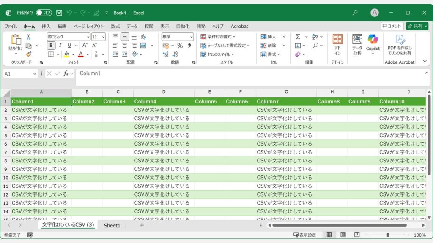Apply percent style to the cell
Image resolution: width=433 pixels, height=243 pixels.
[x=181, y=45]
